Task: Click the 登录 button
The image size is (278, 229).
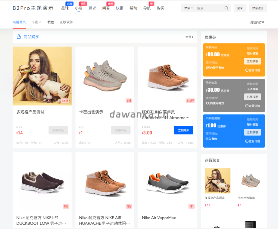Action: [240, 8]
